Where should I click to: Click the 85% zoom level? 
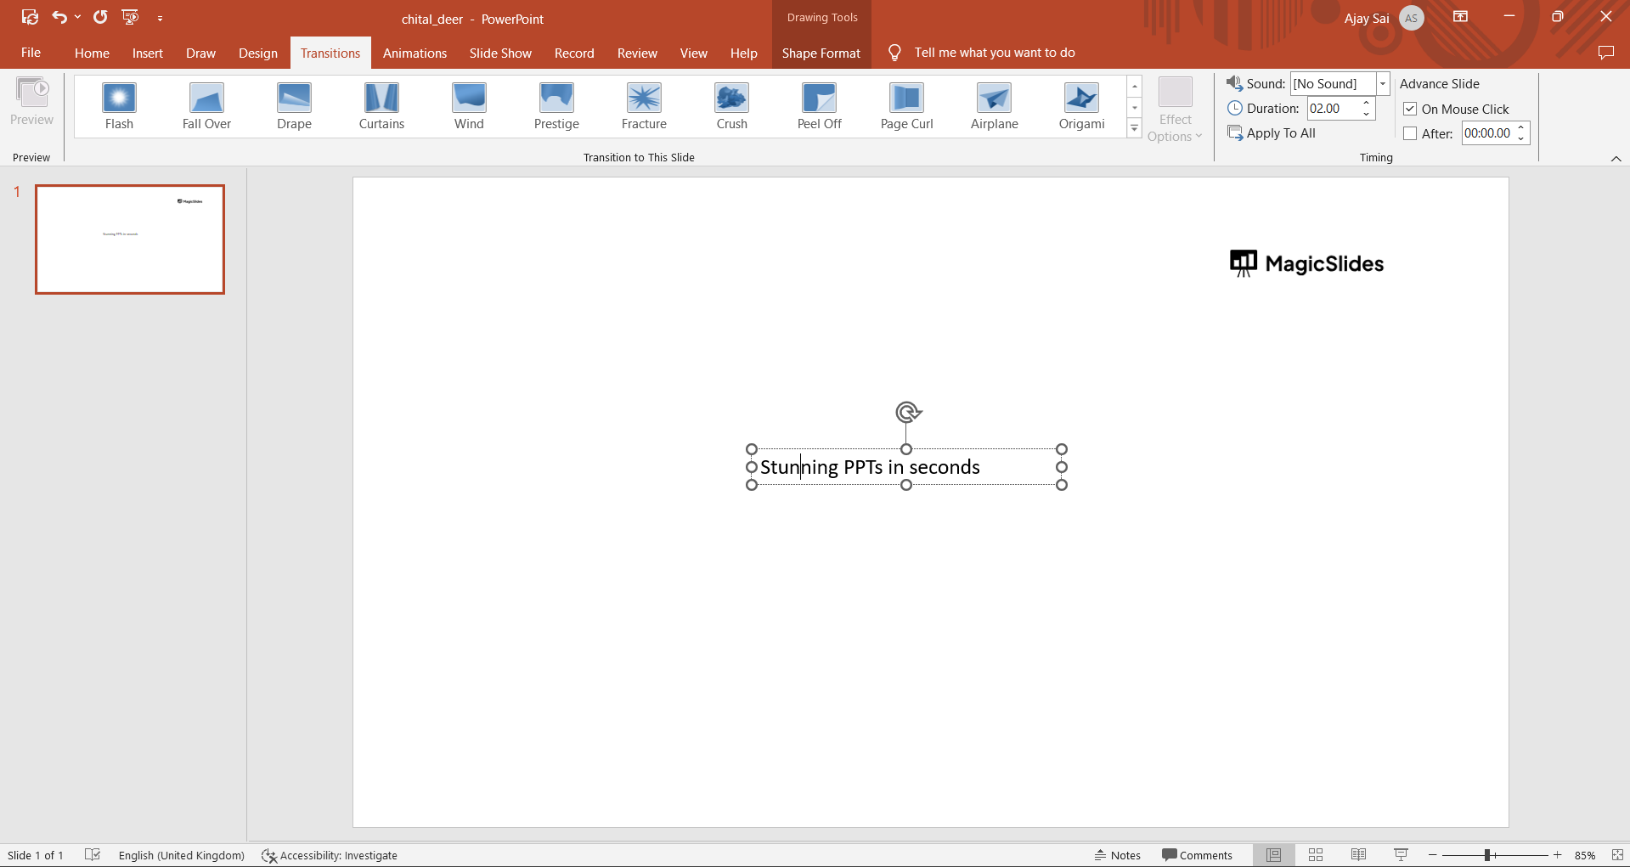point(1584,855)
